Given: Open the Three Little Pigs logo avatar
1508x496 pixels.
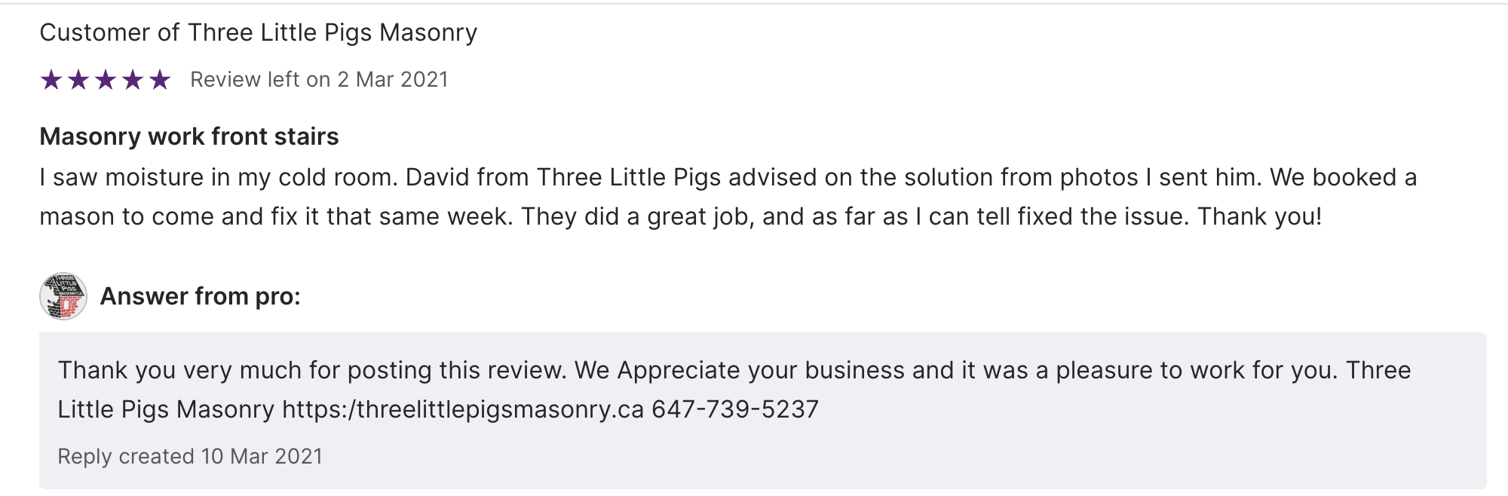Looking at the screenshot, I should tap(63, 296).
